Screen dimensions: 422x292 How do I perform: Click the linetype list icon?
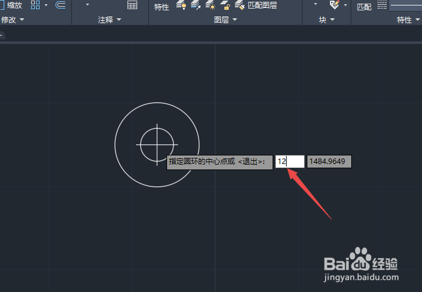(382, 5)
